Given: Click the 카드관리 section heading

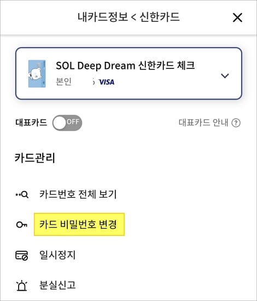Looking at the screenshot, I should click(34, 158).
